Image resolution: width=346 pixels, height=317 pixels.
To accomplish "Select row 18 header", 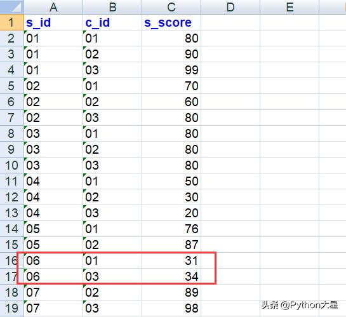I will tap(11, 292).
